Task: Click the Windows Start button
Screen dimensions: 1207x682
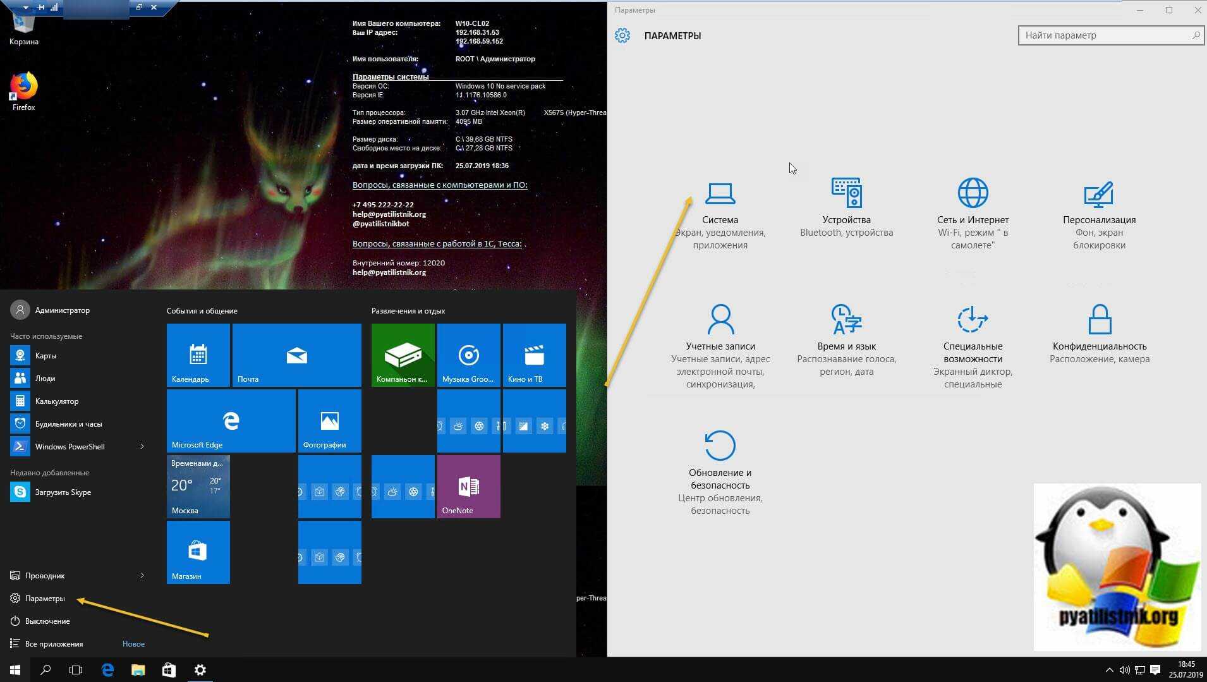Action: [x=15, y=670]
